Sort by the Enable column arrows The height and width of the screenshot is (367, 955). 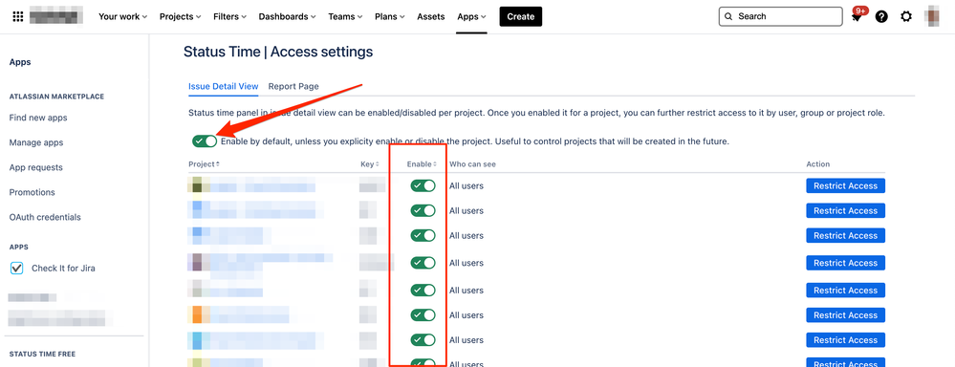coord(435,164)
